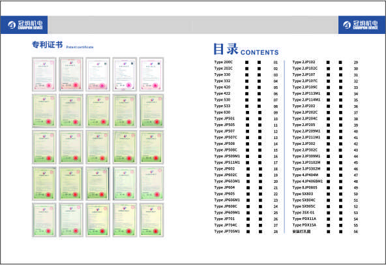The height and width of the screenshot is (265, 386).
Task: Click page number 29 in contents
Action: click(356, 63)
